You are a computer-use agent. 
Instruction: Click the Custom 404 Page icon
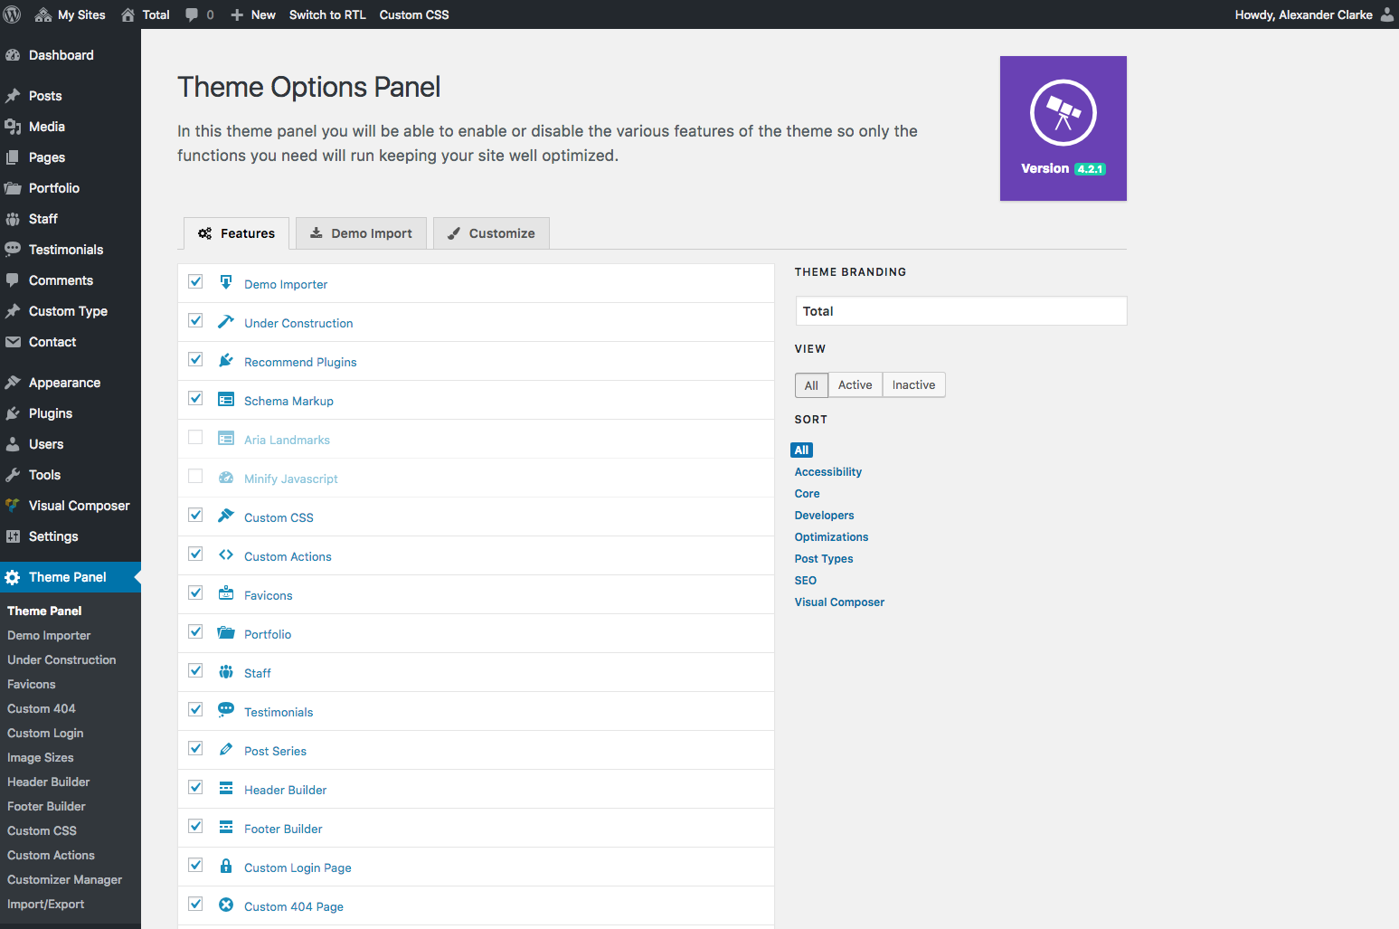225,904
